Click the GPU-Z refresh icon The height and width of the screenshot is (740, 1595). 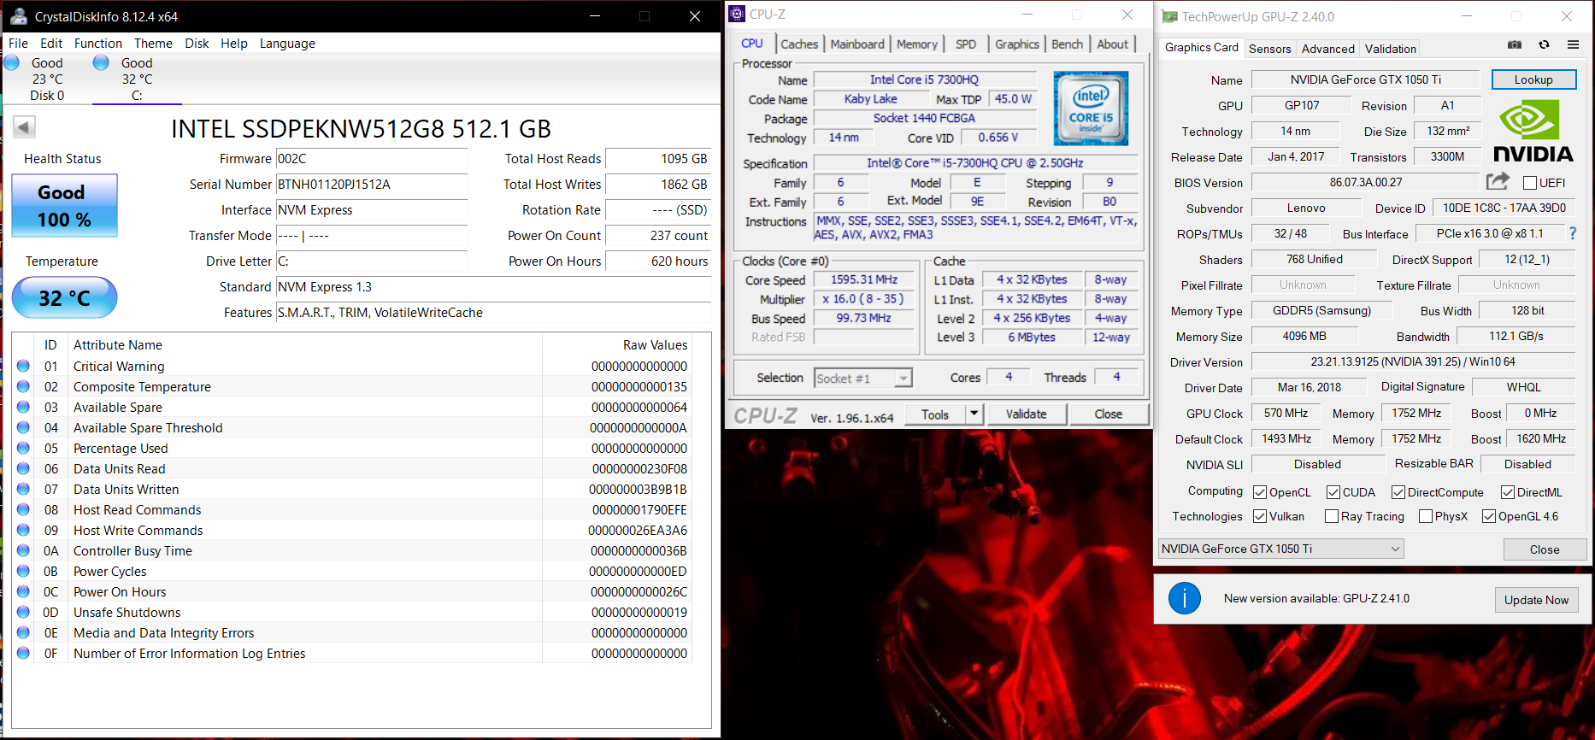coord(1544,44)
